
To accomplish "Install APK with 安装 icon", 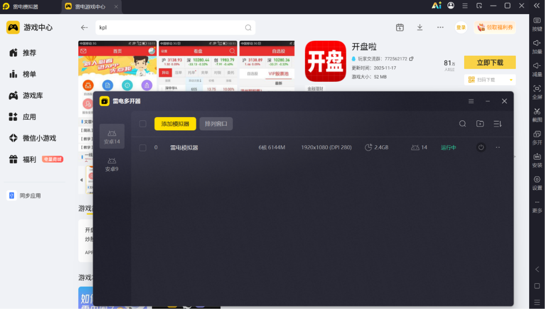I will [537, 160].
